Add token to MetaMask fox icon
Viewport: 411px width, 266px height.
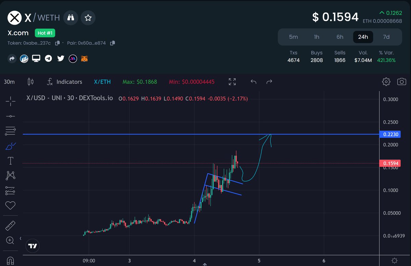[85, 59]
